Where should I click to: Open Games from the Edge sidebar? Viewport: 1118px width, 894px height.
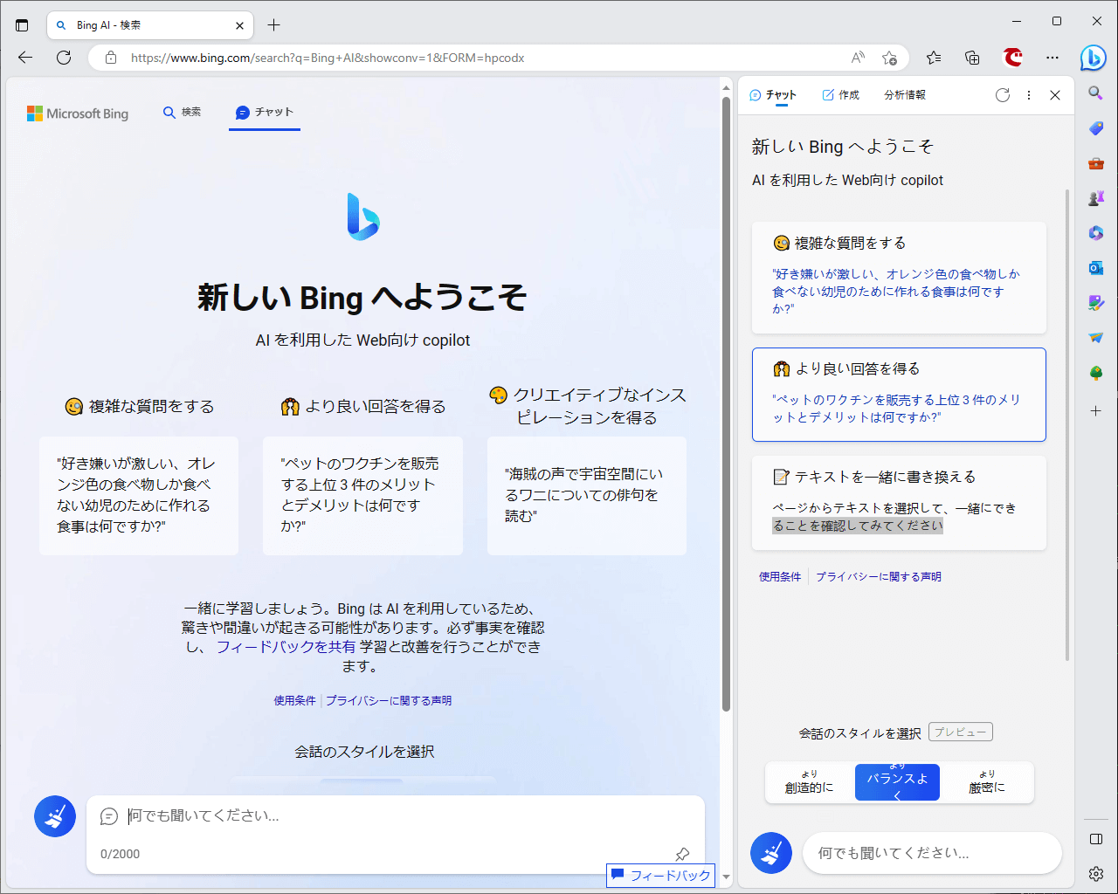[1094, 197]
